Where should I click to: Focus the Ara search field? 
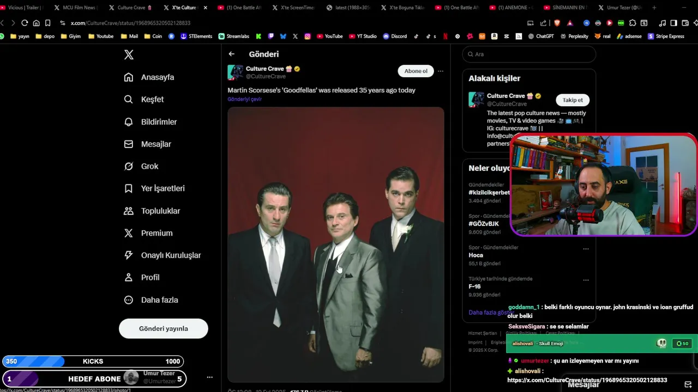529,54
